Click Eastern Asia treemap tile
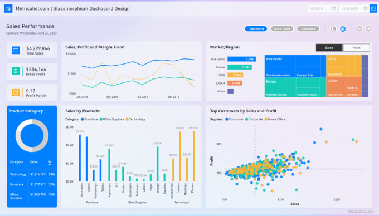This screenshot has height=216, width=379. click(x=308, y=72)
